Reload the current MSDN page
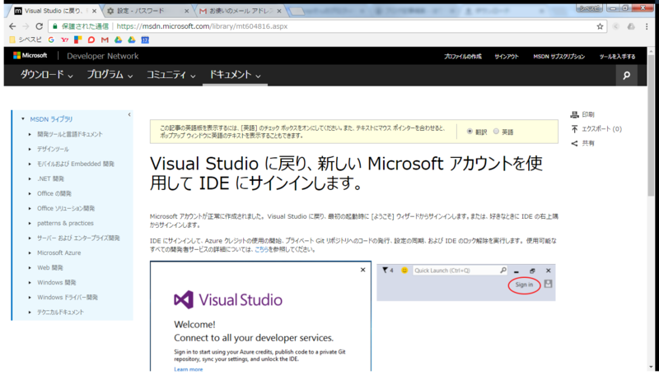The height and width of the screenshot is (375, 659). coord(39,26)
